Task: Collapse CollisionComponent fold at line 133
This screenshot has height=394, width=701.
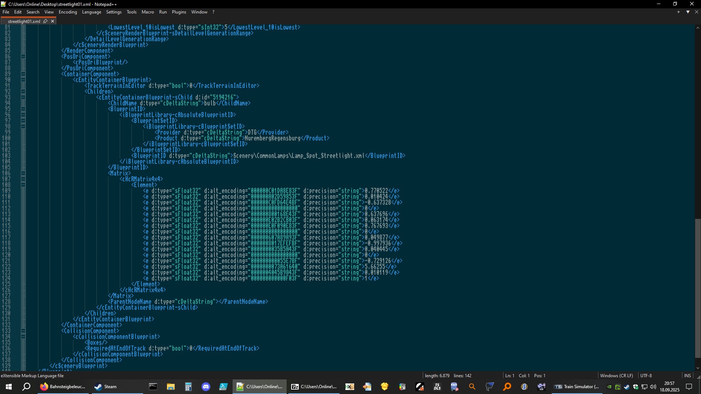Action: coord(23,331)
